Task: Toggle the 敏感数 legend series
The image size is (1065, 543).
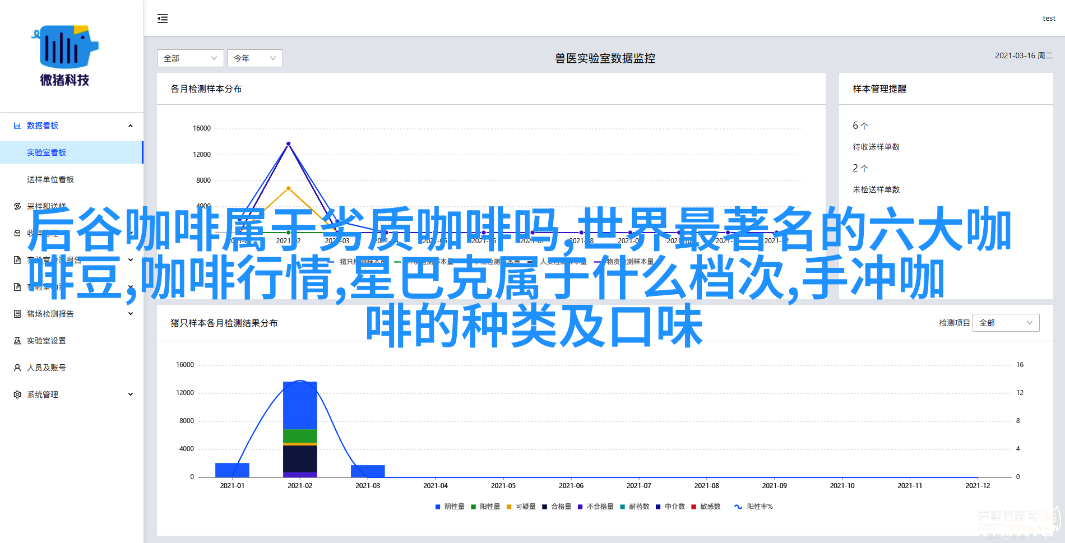Action: (x=706, y=507)
